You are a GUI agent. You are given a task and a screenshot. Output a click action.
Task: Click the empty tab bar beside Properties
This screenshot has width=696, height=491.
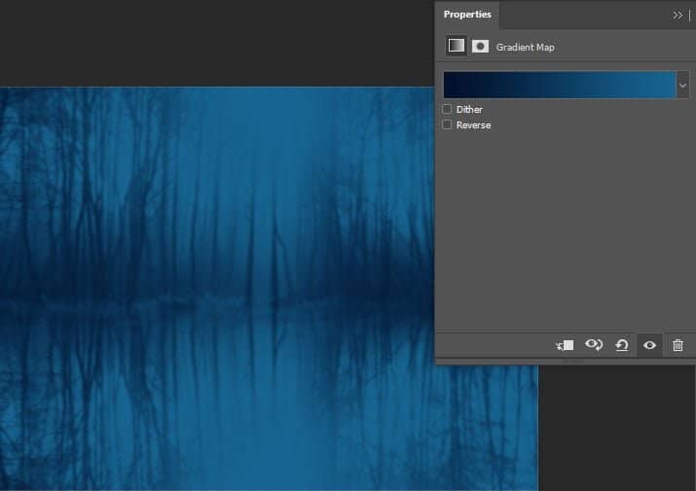[584, 15]
